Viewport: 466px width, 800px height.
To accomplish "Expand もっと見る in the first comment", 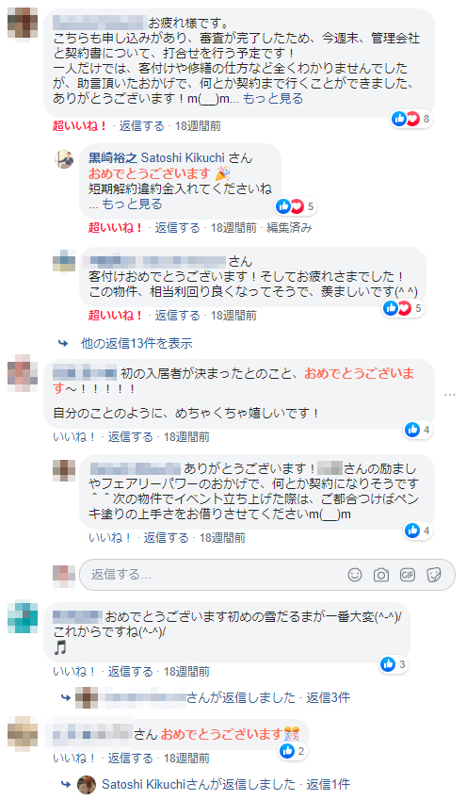I will click(273, 99).
